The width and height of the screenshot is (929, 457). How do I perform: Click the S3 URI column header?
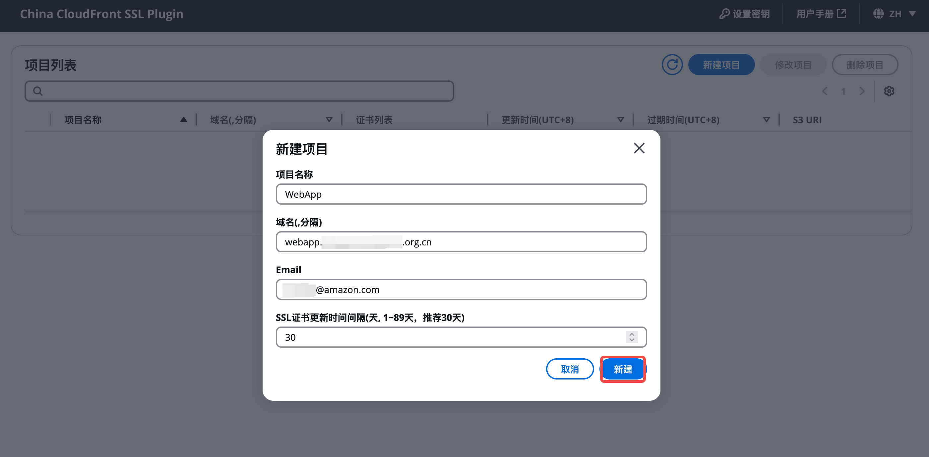click(x=807, y=120)
